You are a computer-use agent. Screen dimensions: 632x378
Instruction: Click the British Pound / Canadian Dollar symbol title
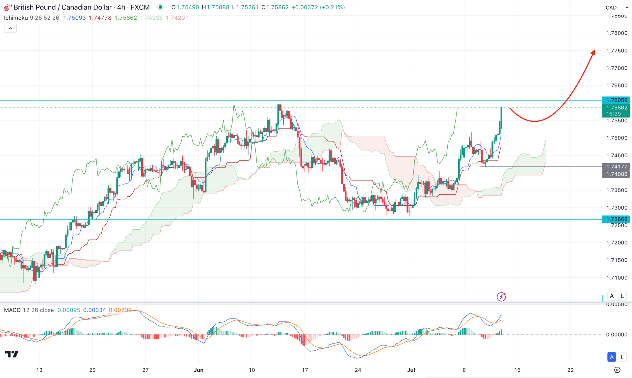pyautogui.click(x=63, y=7)
